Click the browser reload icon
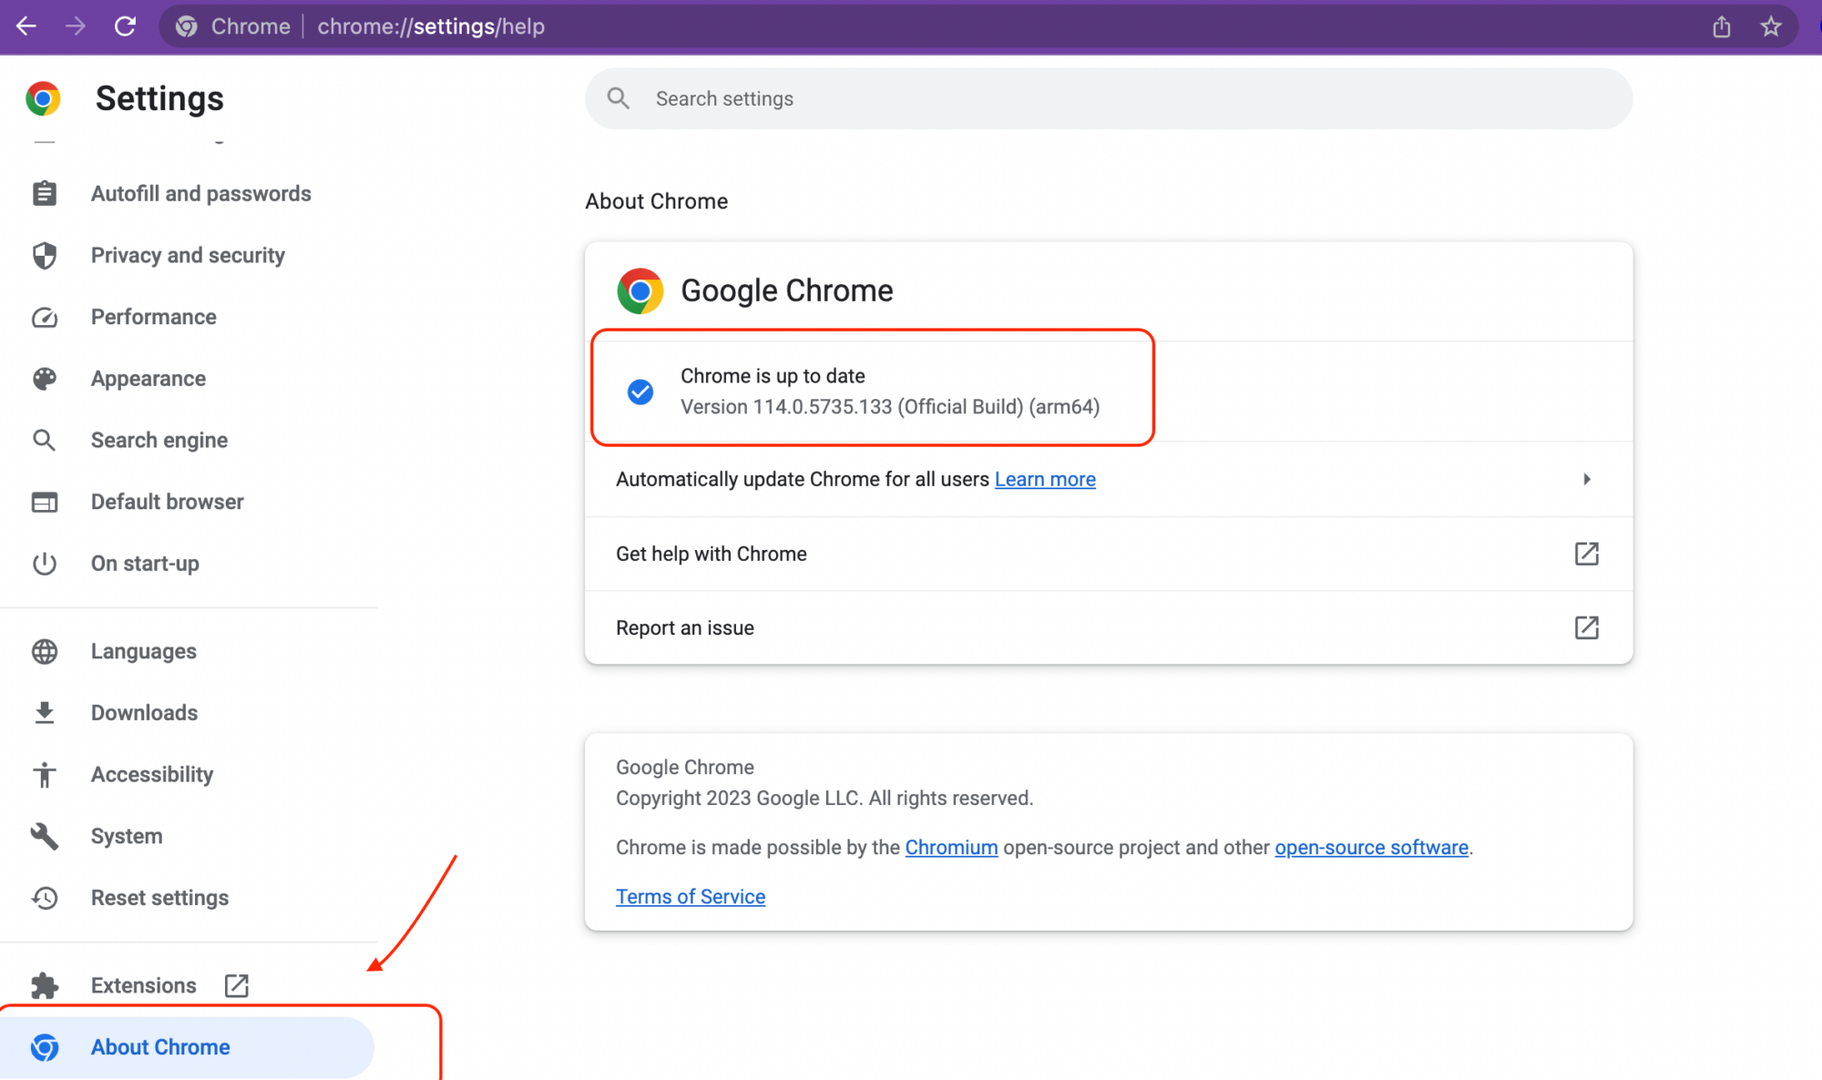 (125, 26)
